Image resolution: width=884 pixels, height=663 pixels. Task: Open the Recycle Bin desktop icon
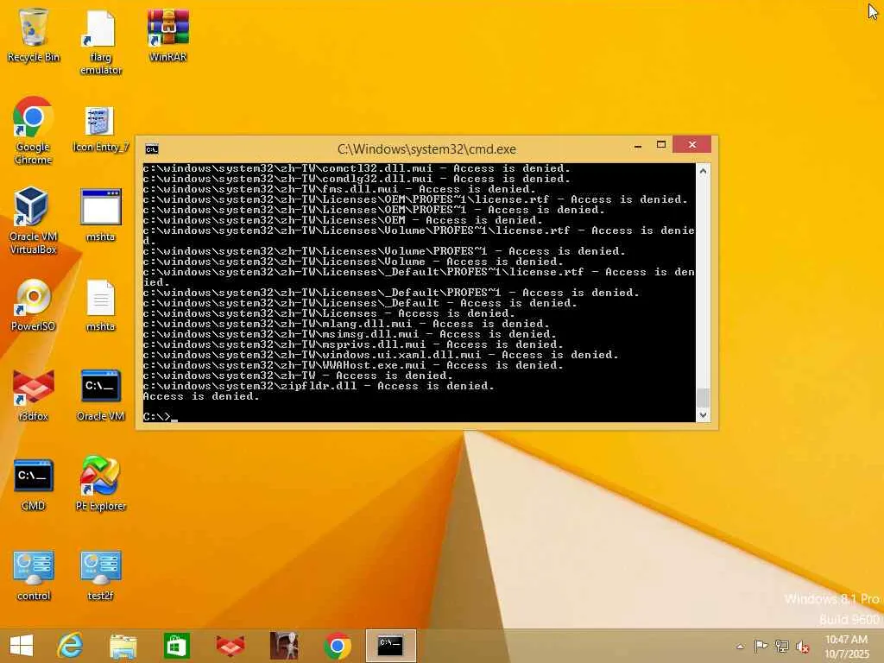coord(34,35)
